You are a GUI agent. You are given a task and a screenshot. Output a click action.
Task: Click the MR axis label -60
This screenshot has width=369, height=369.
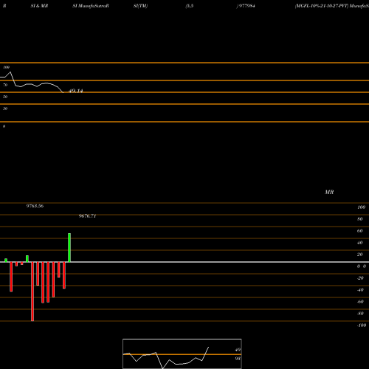(x=360, y=302)
